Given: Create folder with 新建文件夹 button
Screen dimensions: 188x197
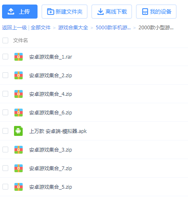Looking at the screenshot, I should point(64,12).
